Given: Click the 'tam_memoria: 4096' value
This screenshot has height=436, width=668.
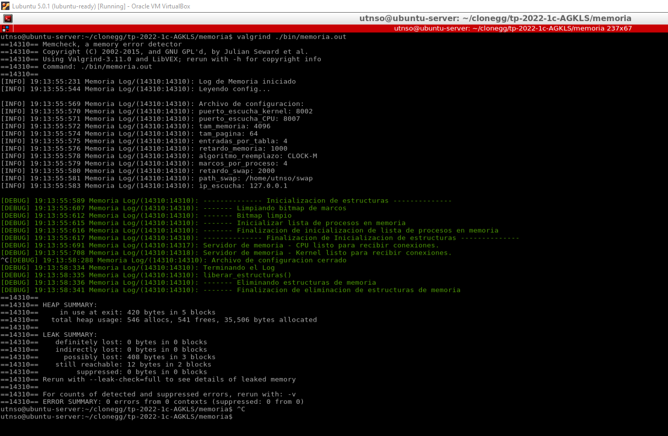Looking at the screenshot, I should coord(234,126).
